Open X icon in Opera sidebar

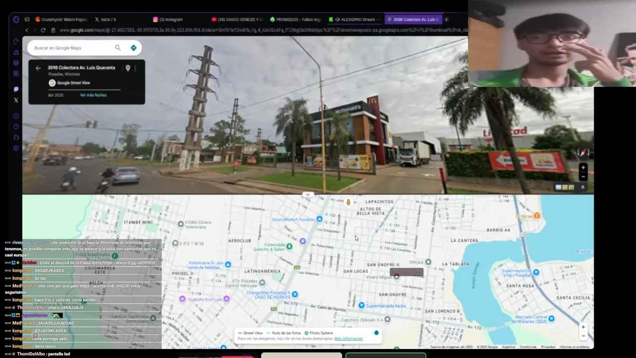(x=16, y=100)
